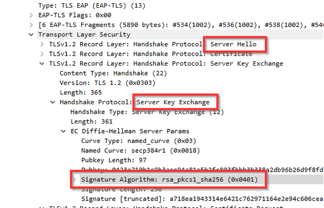The width and height of the screenshot is (324, 208).
Task: Select the Type: TLS EAP (EAP-TLS) line
Action: 92,6
